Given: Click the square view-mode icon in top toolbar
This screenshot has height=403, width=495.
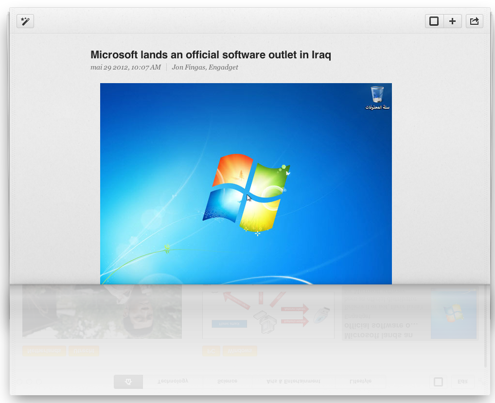Looking at the screenshot, I should click(434, 21).
